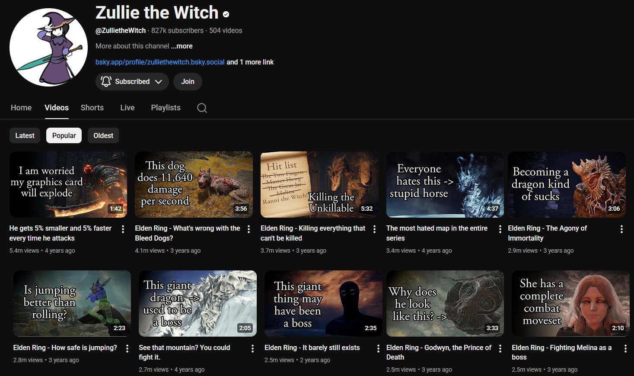Click the verified badge next to channel name
This screenshot has height=376, width=634.
[x=226, y=14]
